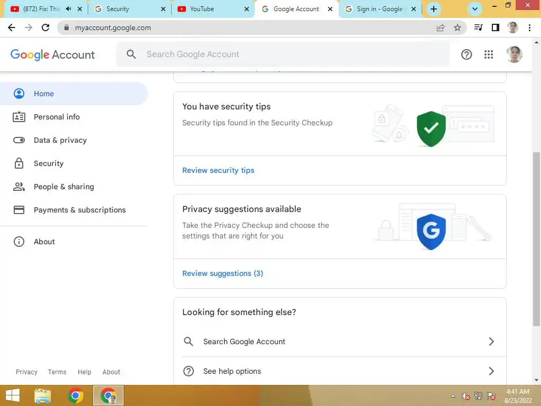Click the Search Google Account field

(283, 54)
